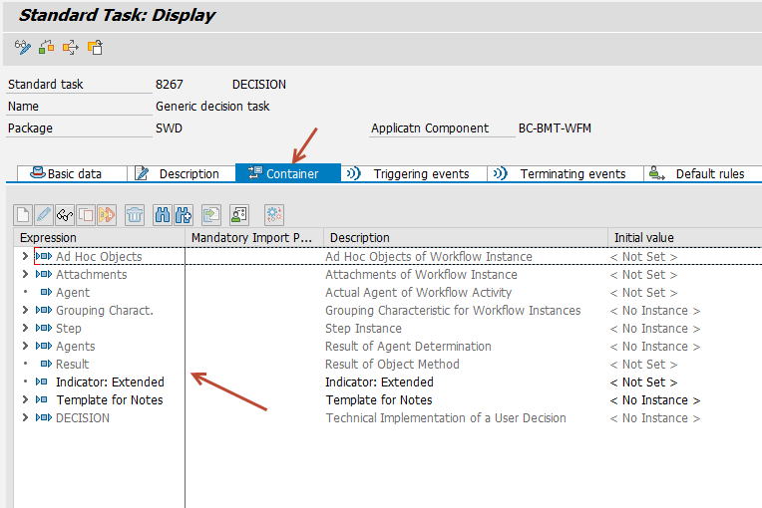Click the gears settings icon in container toolbar
This screenshot has height=508, width=762.
[x=274, y=214]
